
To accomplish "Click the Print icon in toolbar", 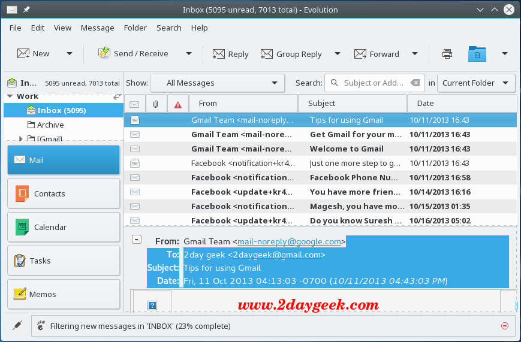I will tap(447, 54).
